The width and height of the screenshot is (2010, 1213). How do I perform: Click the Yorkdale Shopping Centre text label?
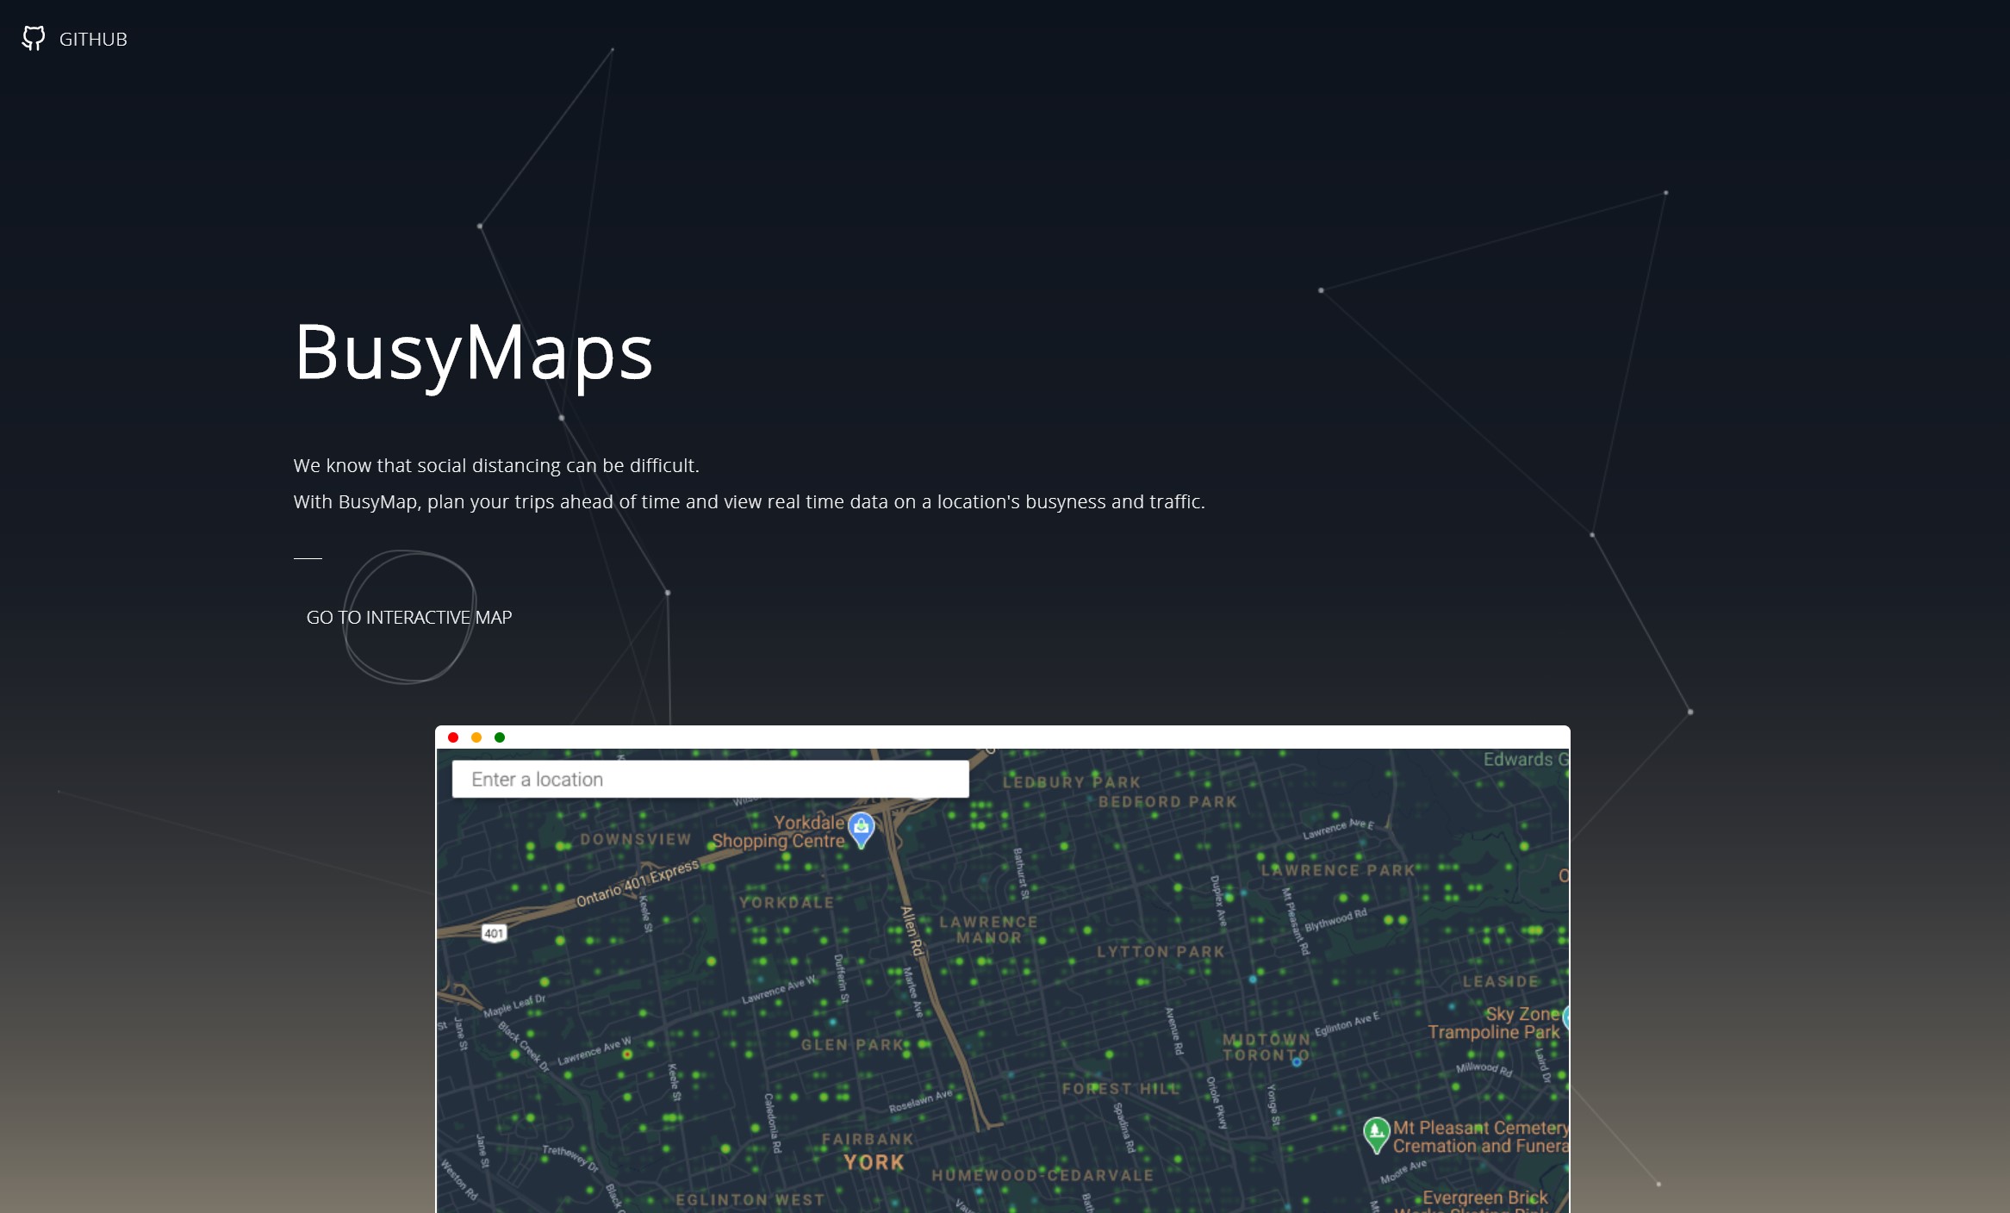tap(779, 832)
